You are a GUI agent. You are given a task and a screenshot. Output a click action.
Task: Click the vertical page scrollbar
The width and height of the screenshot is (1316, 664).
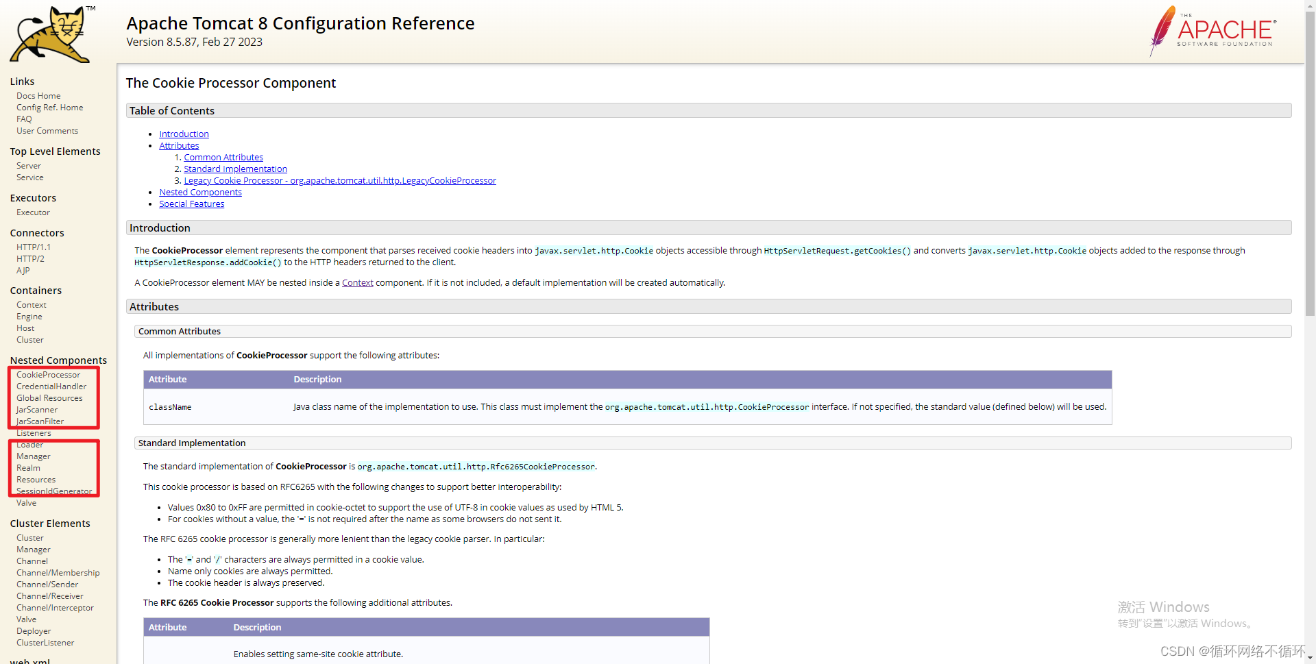[x=1310, y=164]
